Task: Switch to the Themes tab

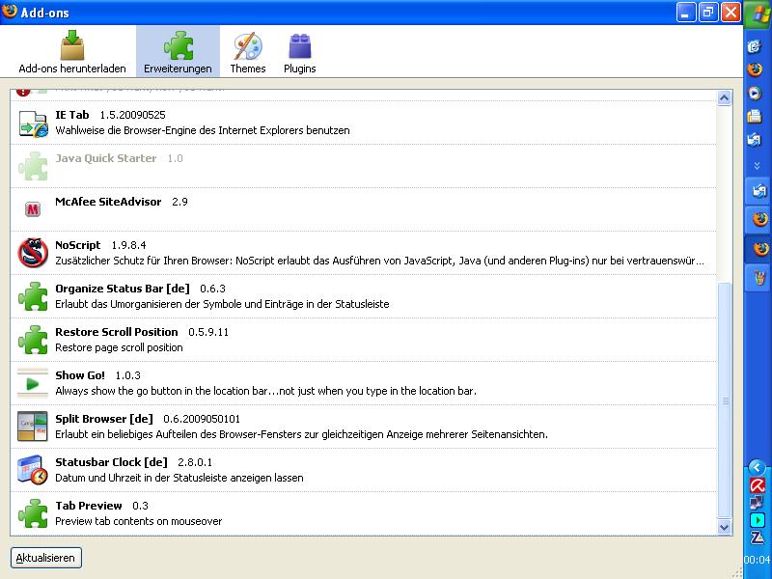Action: [248, 52]
